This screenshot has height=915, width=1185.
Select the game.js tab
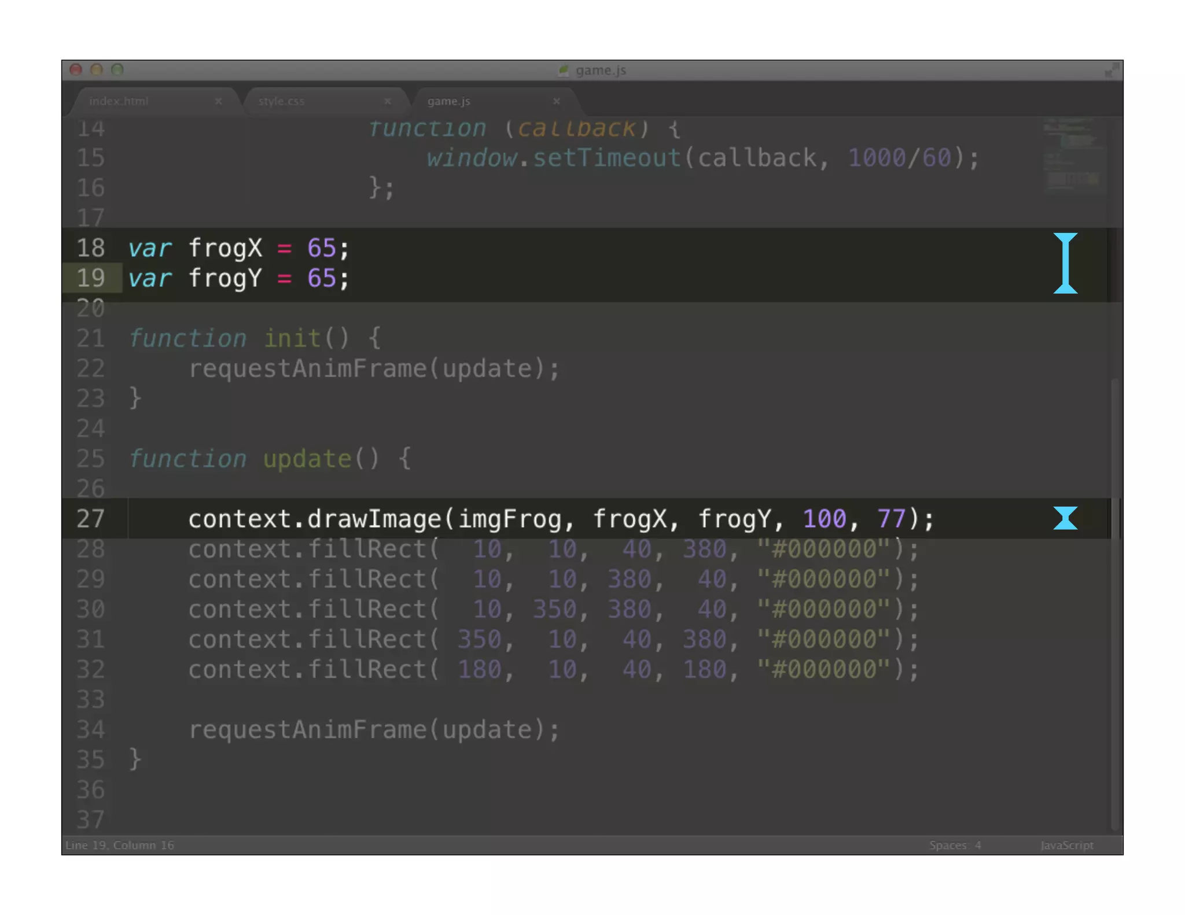[448, 101]
